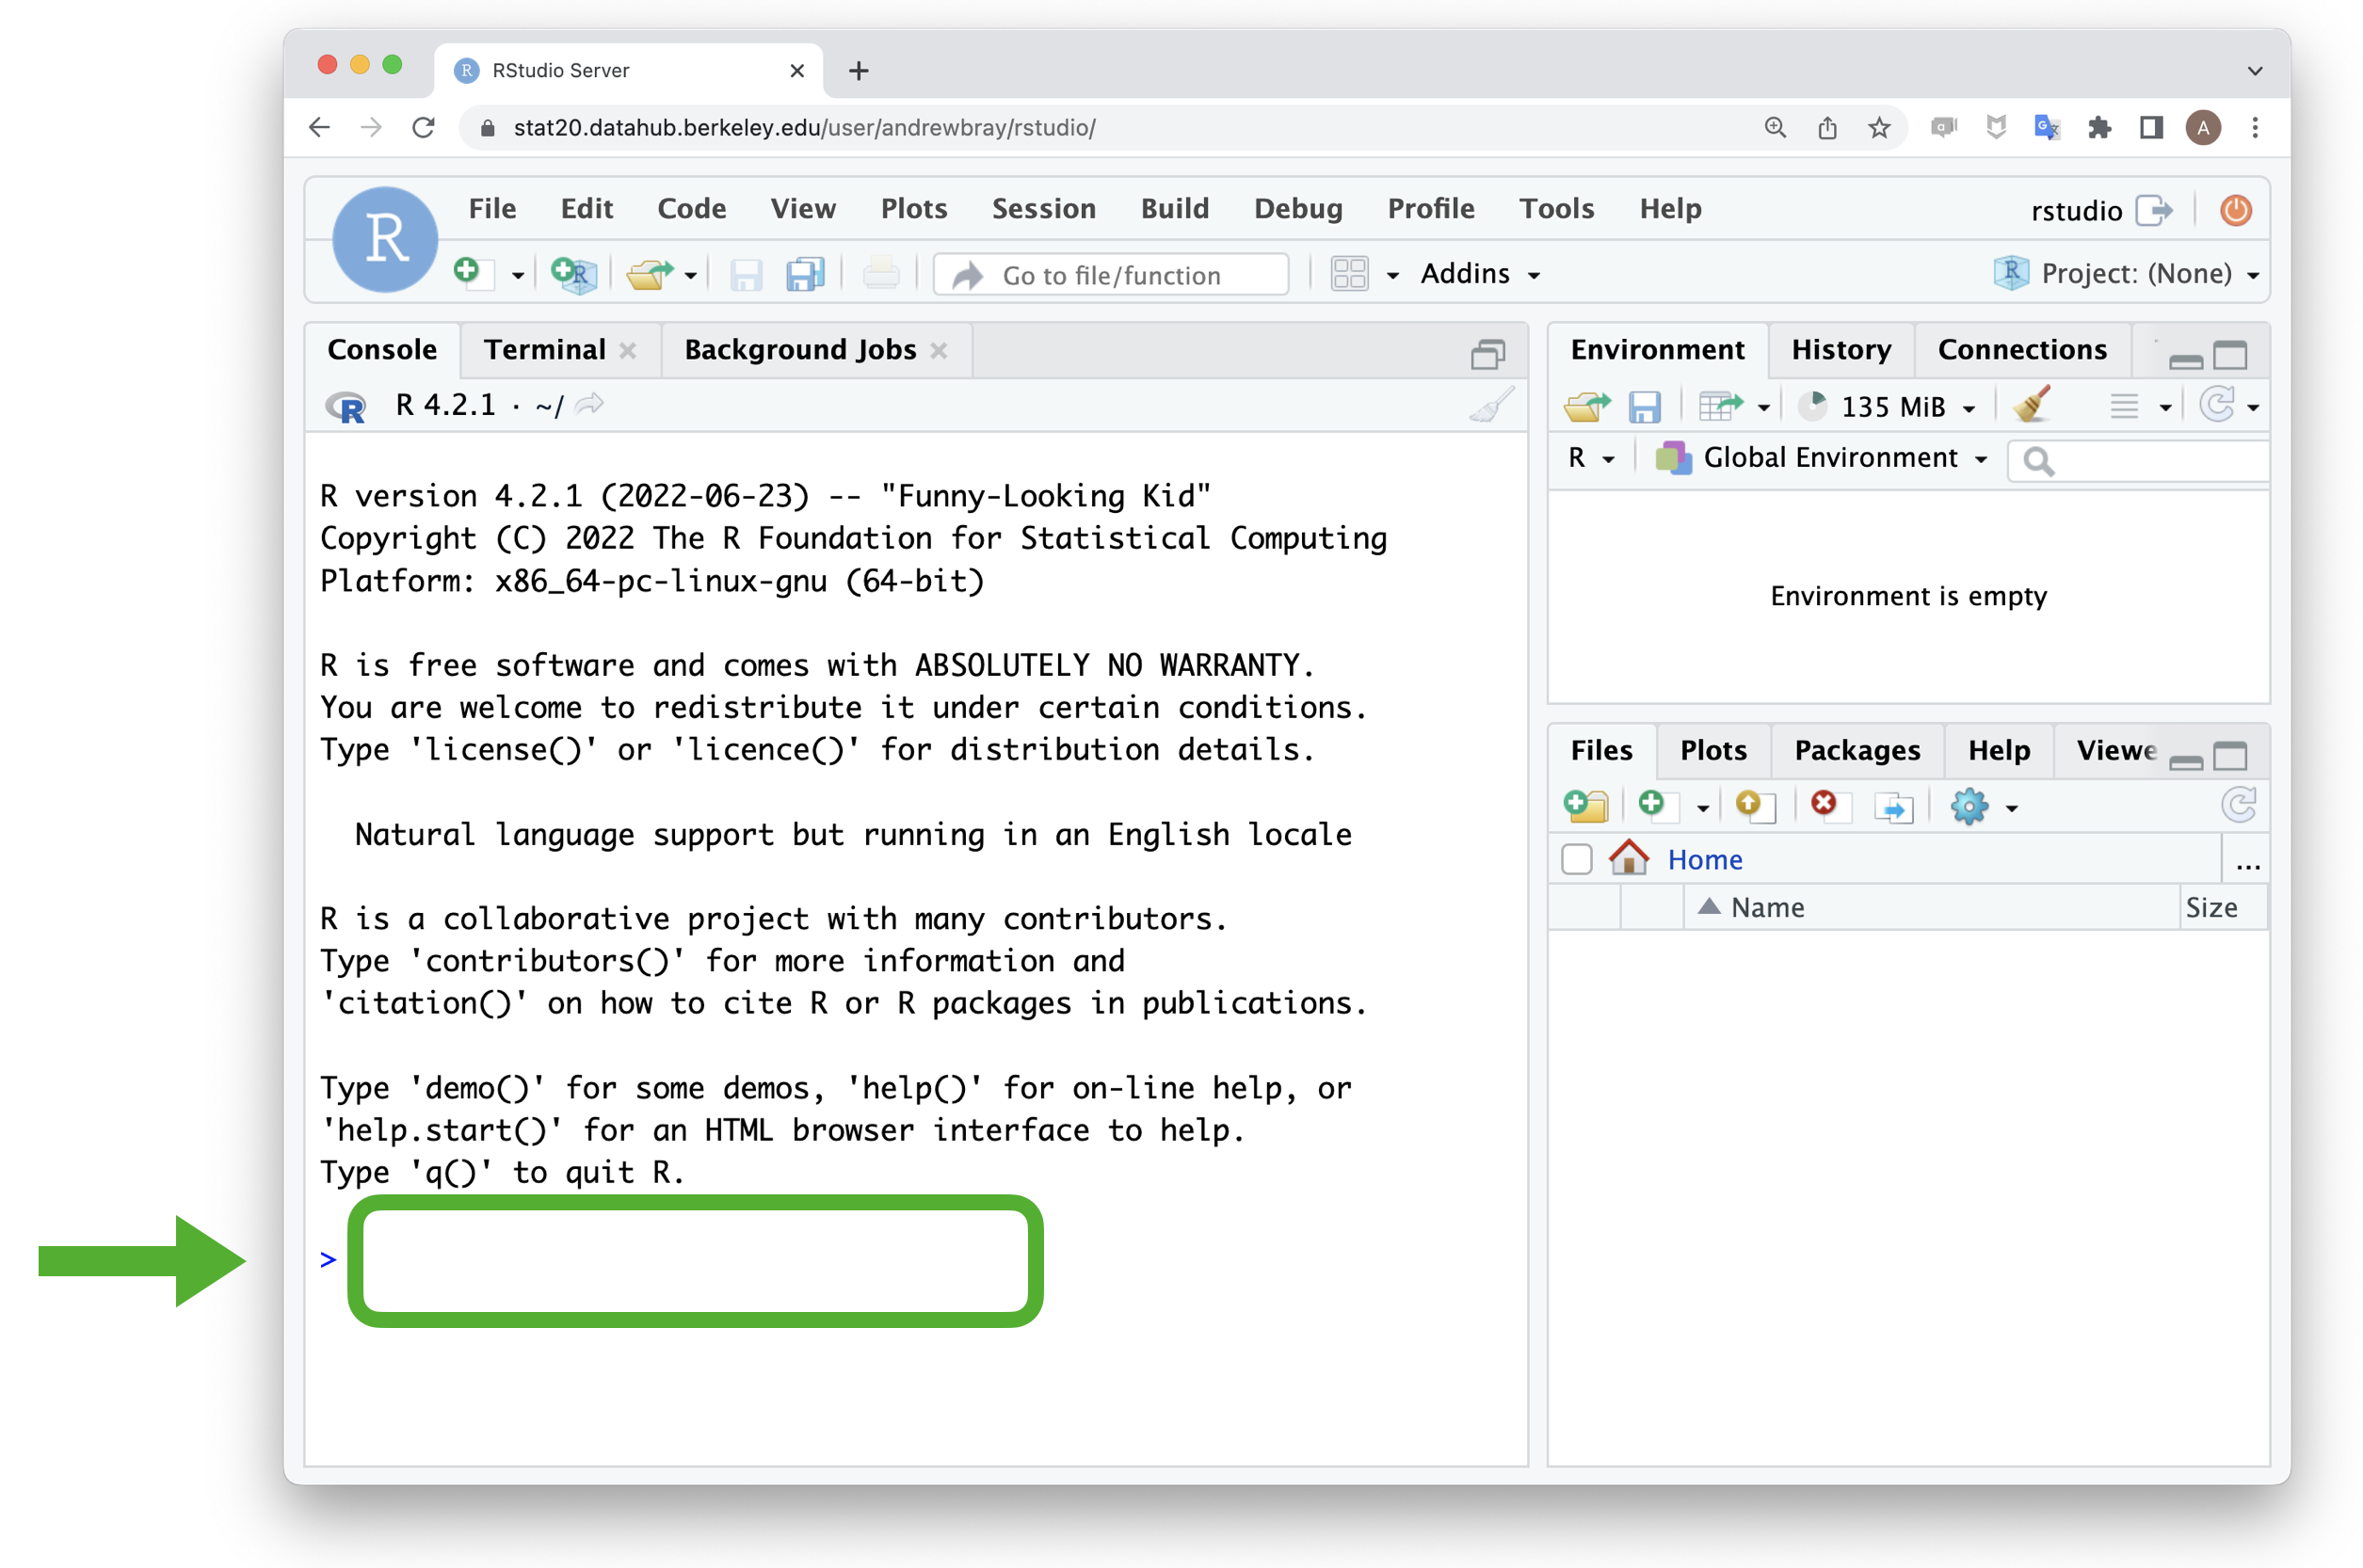Viewport: 2363px width, 1568px height.
Task: Open the Session menu
Action: coord(1043,208)
